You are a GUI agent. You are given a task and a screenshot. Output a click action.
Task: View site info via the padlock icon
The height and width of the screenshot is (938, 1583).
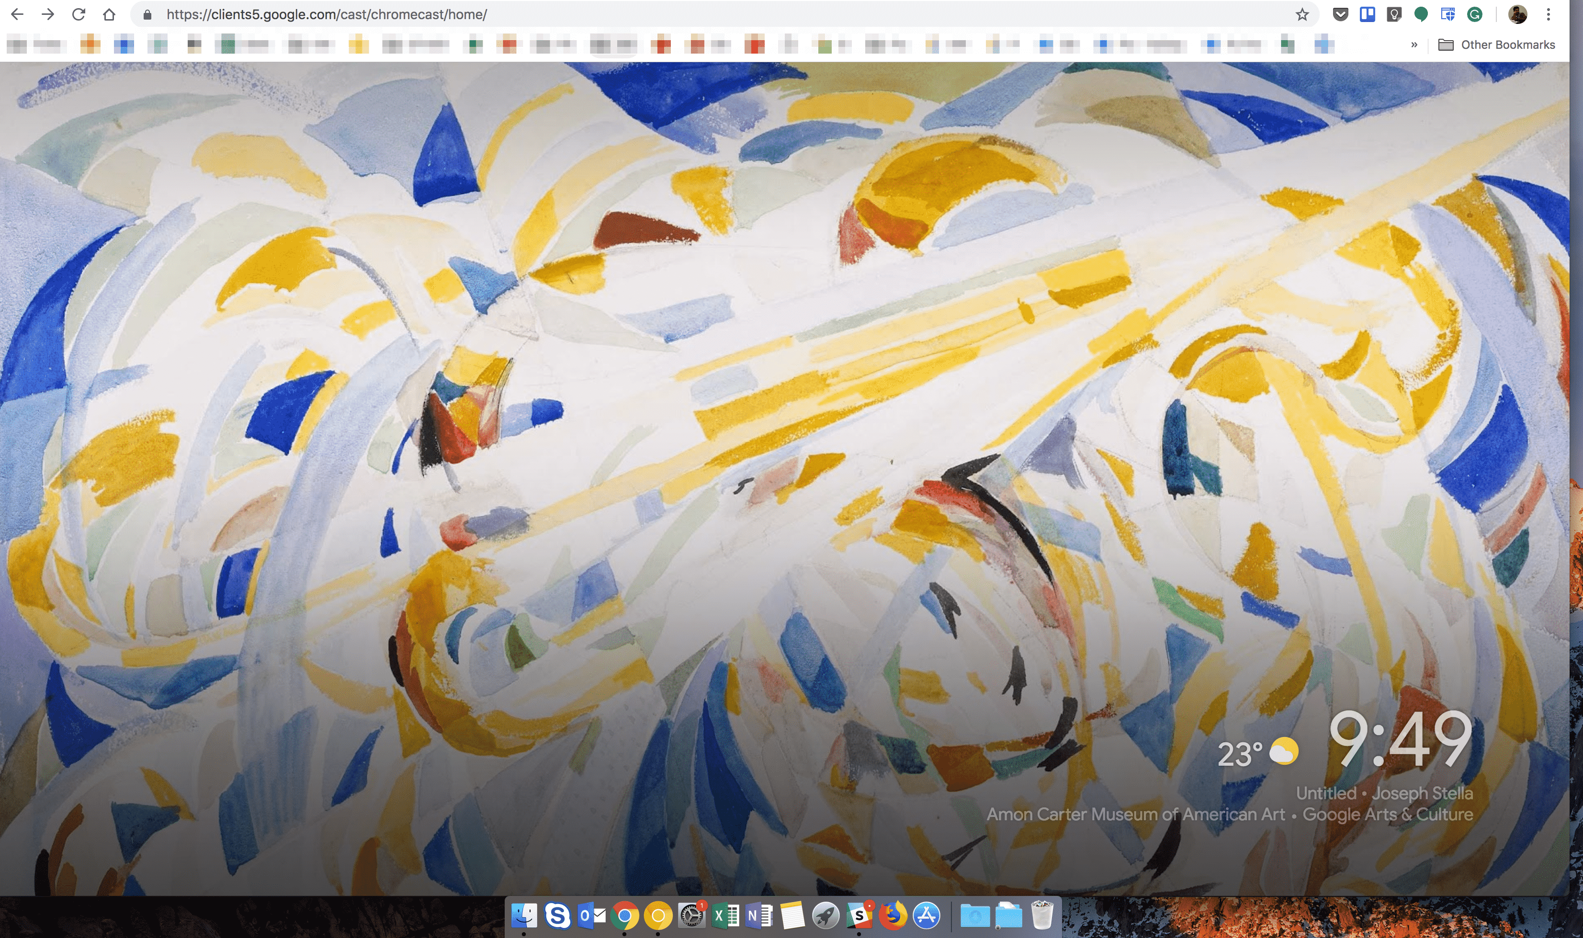click(x=147, y=14)
